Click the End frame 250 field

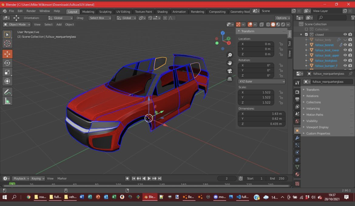277,178
